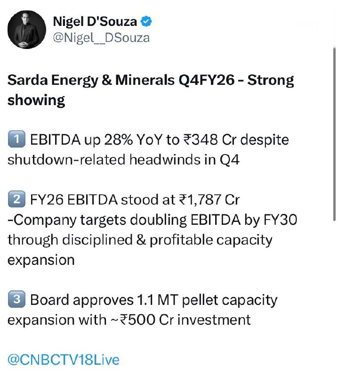The height and width of the screenshot is (377, 338).
Task: Click 'Company targets doubling EBITDA by FY30' line
Action: [153, 220]
